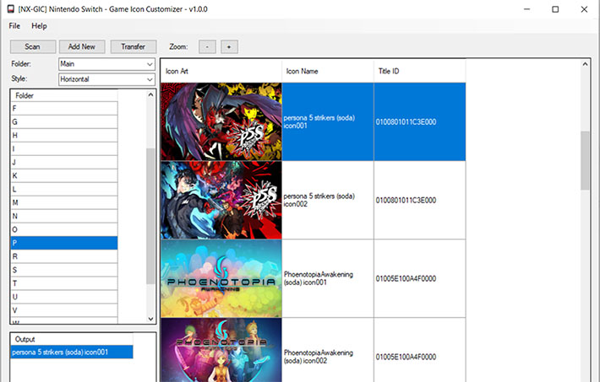This screenshot has width=600, height=382.
Task: Select folder O in the list
Action: pos(64,229)
